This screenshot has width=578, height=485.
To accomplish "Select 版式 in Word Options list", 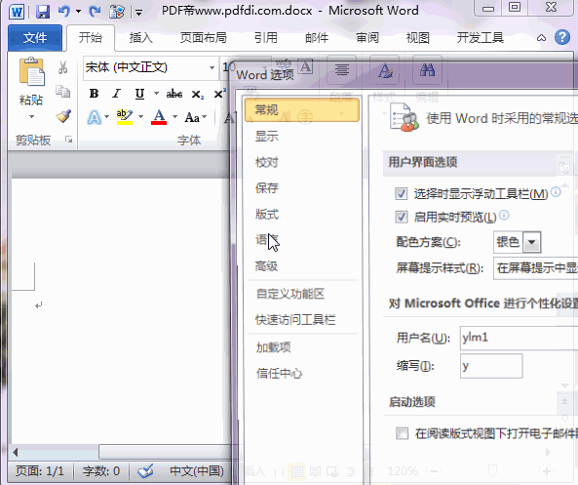I will point(266,214).
